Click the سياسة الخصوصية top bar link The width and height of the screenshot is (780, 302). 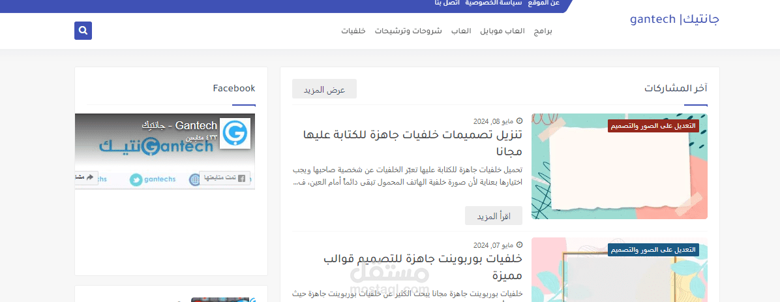(494, 3)
